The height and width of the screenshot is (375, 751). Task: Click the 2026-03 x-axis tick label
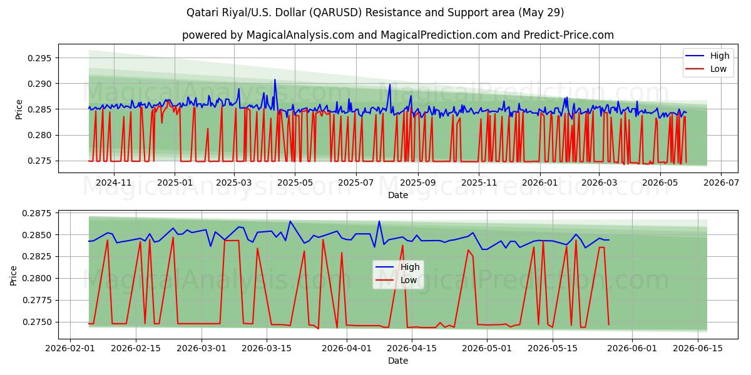tap(598, 182)
